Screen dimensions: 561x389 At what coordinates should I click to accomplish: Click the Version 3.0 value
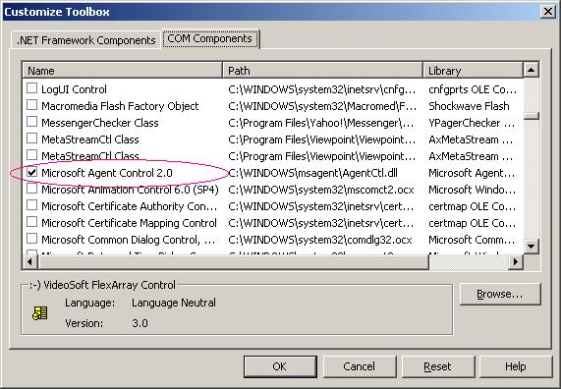tap(140, 323)
